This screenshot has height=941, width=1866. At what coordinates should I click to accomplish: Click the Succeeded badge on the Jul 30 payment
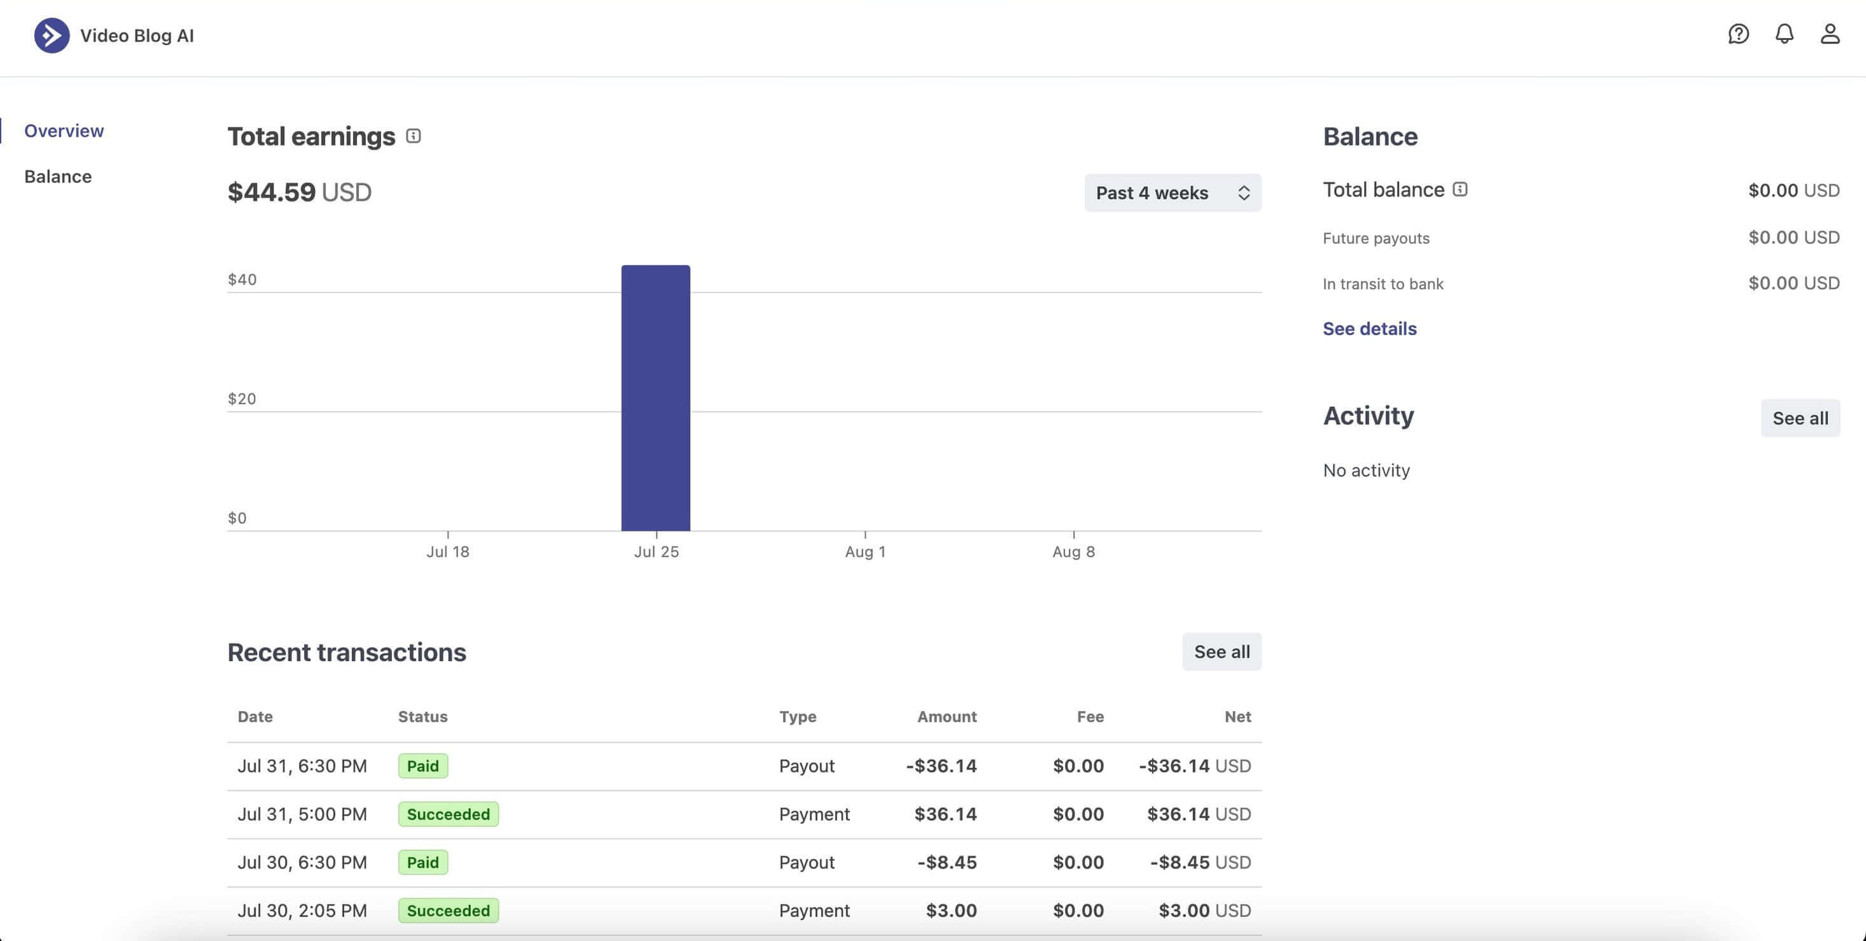pos(448,910)
